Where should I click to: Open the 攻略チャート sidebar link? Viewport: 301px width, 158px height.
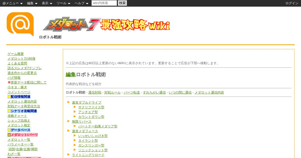tap(17, 116)
